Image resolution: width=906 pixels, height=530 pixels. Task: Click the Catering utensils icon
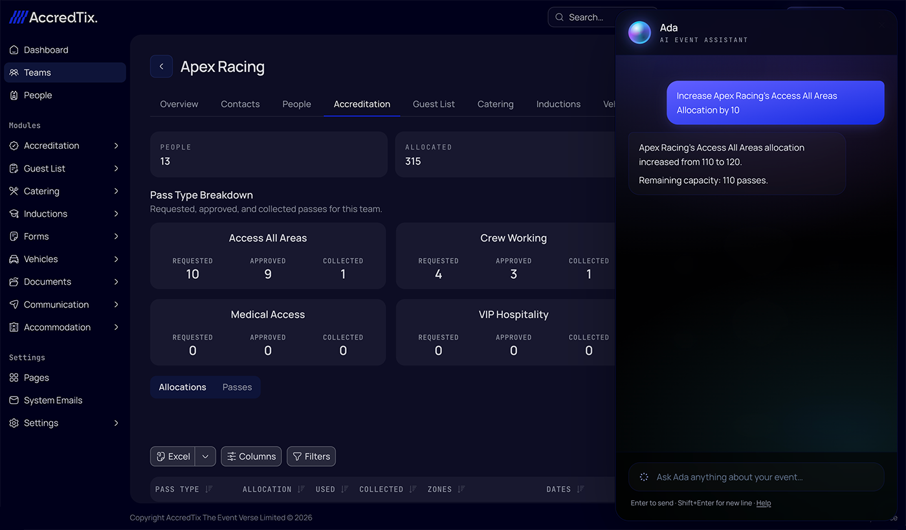(14, 191)
